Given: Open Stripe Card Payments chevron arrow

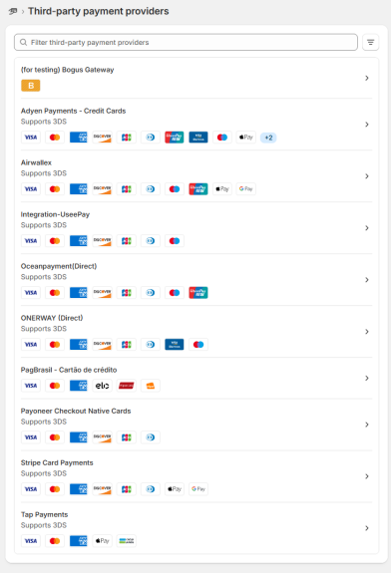Looking at the screenshot, I should coord(367,476).
